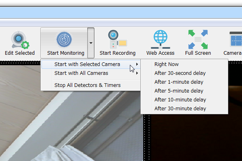Image resolution: width=242 pixels, height=161 pixels.
Task: Choose After 10-minute delay
Action: pyautogui.click(x=184, y=100)
